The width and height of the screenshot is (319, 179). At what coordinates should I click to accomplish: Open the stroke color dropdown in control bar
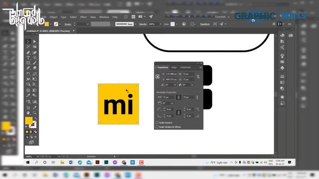click(x=60, y=24)
